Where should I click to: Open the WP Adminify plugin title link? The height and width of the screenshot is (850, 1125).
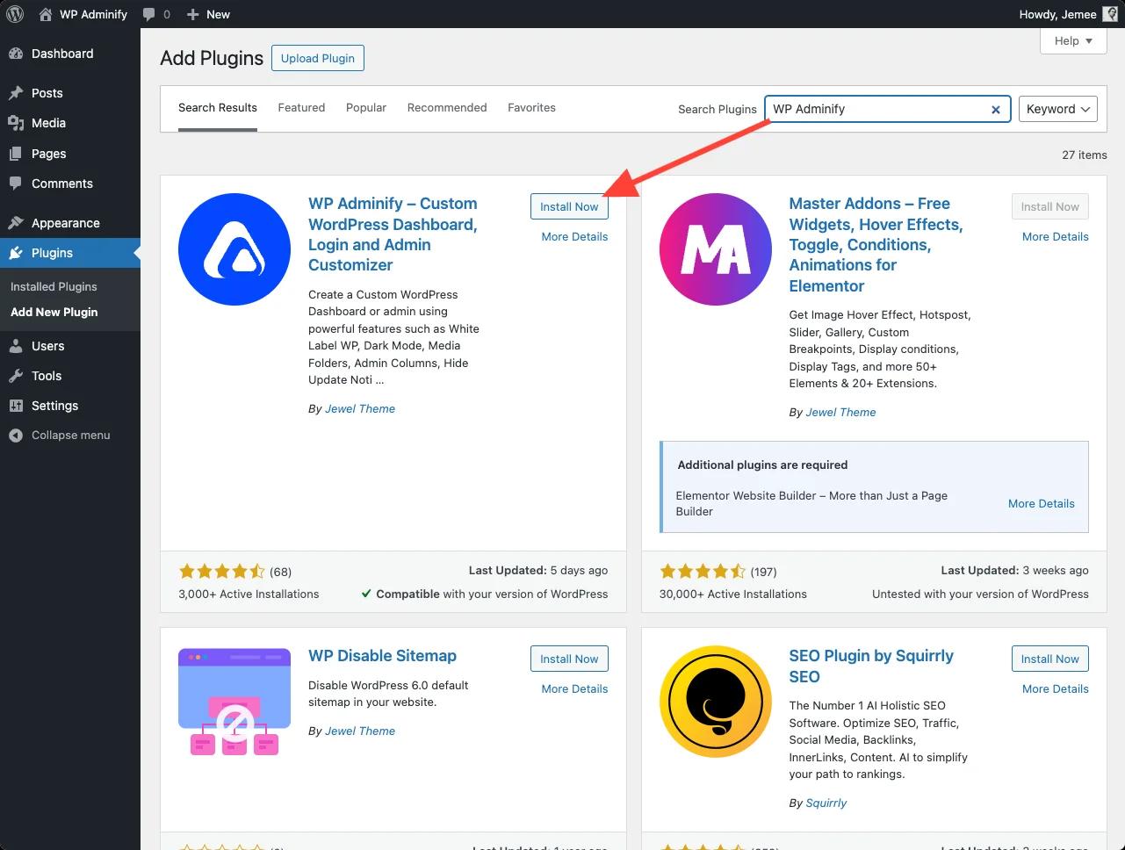tap(393, 234)
